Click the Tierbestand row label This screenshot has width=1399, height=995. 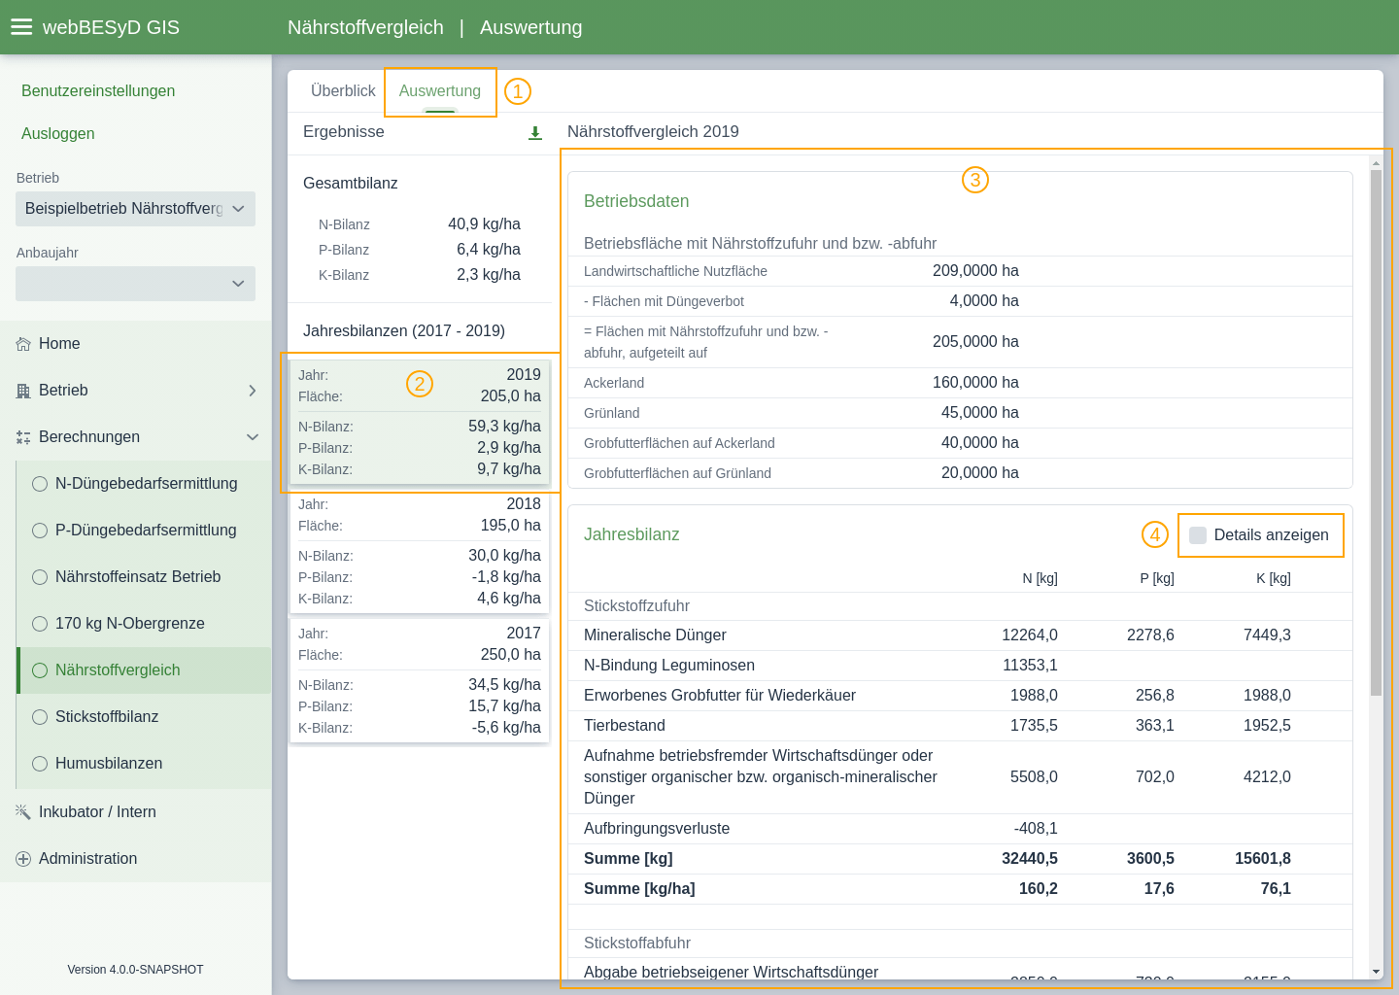point(625,726)
